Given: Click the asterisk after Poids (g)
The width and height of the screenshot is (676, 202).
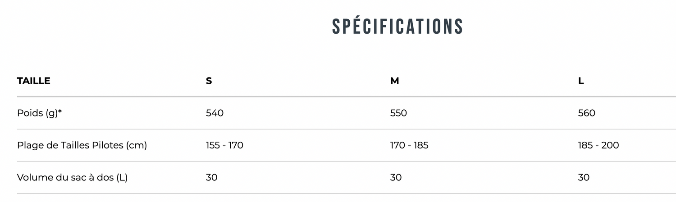Looking at the screenshot, I should click(x=60, y=112).
